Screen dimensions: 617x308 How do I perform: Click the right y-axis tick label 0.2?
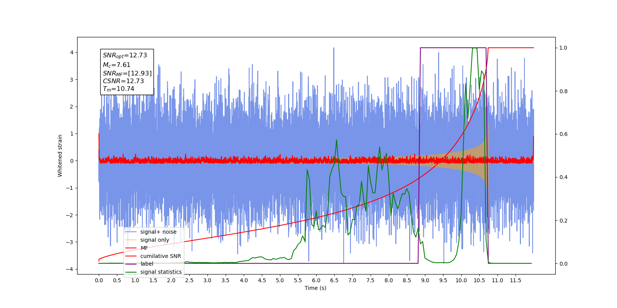[563, 221]
